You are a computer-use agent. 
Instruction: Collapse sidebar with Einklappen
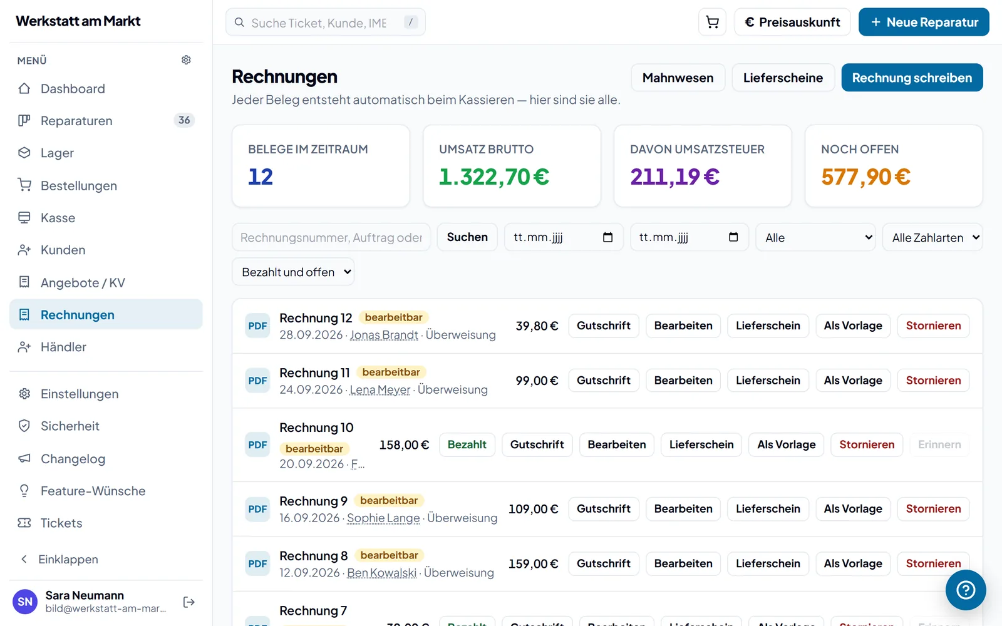tap(106, 560)
